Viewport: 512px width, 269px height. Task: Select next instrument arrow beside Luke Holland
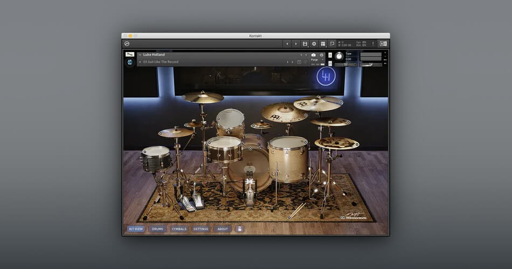click(306, 55)
